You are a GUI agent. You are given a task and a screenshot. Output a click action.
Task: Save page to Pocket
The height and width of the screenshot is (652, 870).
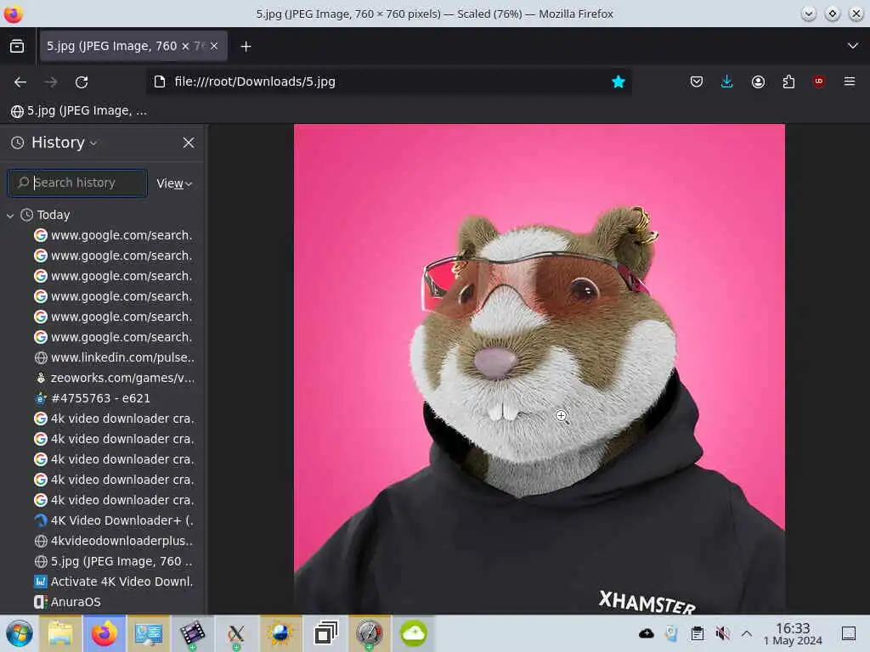click(x=697, y=82)
